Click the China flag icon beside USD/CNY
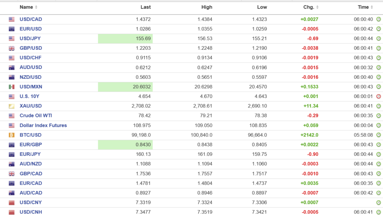 click(12, 203)
